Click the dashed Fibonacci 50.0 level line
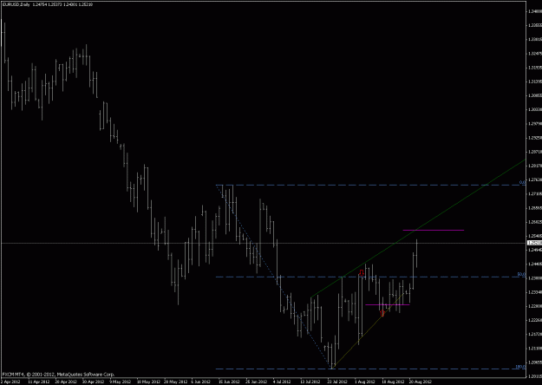The image size is (542, 385). pos(370,277)
